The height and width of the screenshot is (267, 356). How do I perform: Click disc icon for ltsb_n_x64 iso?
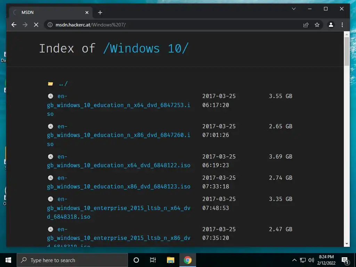[50, 199]
